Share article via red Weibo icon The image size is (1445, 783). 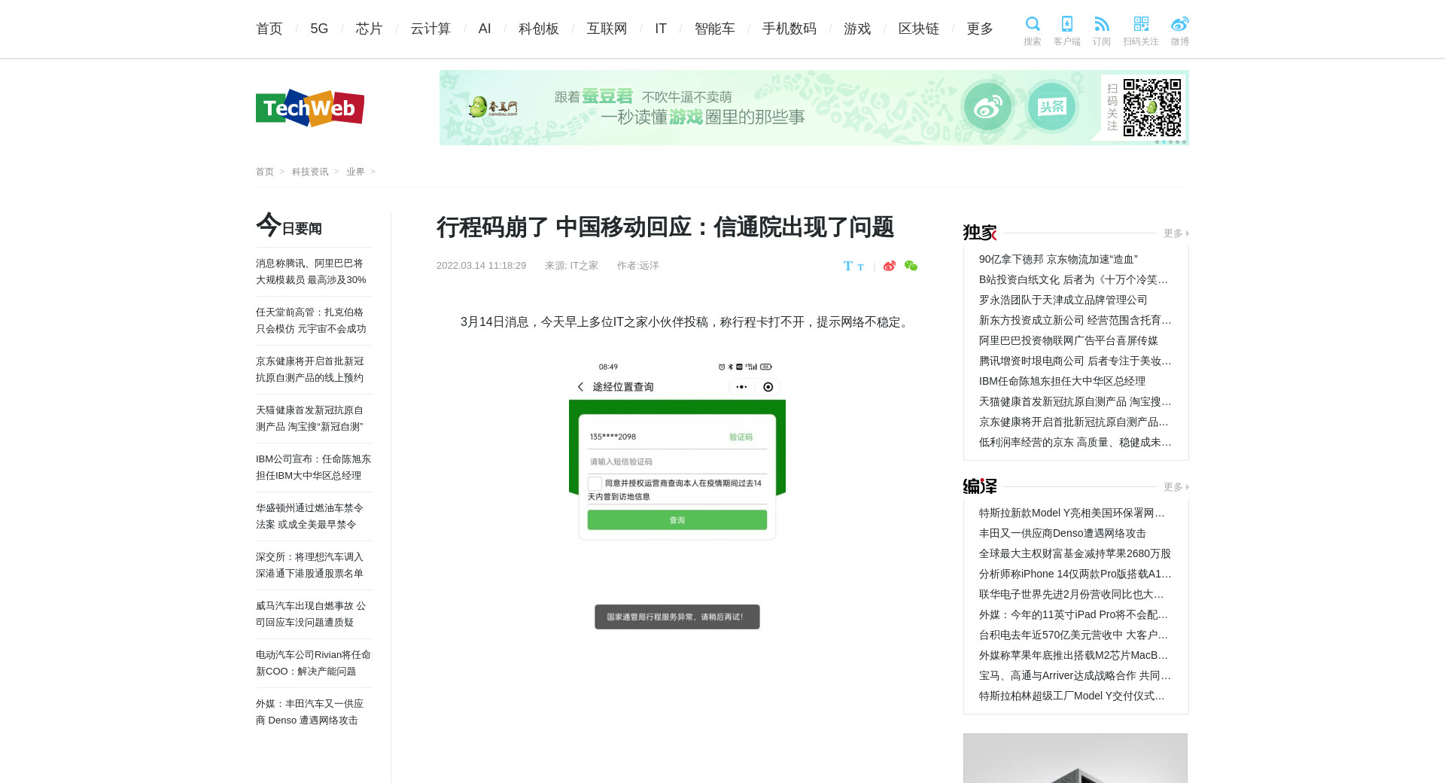(x=890, y=266)
